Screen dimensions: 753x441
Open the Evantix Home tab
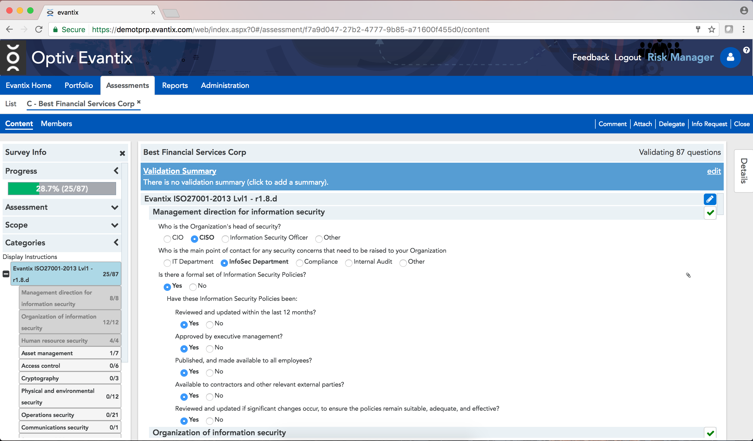pos(28,86)
